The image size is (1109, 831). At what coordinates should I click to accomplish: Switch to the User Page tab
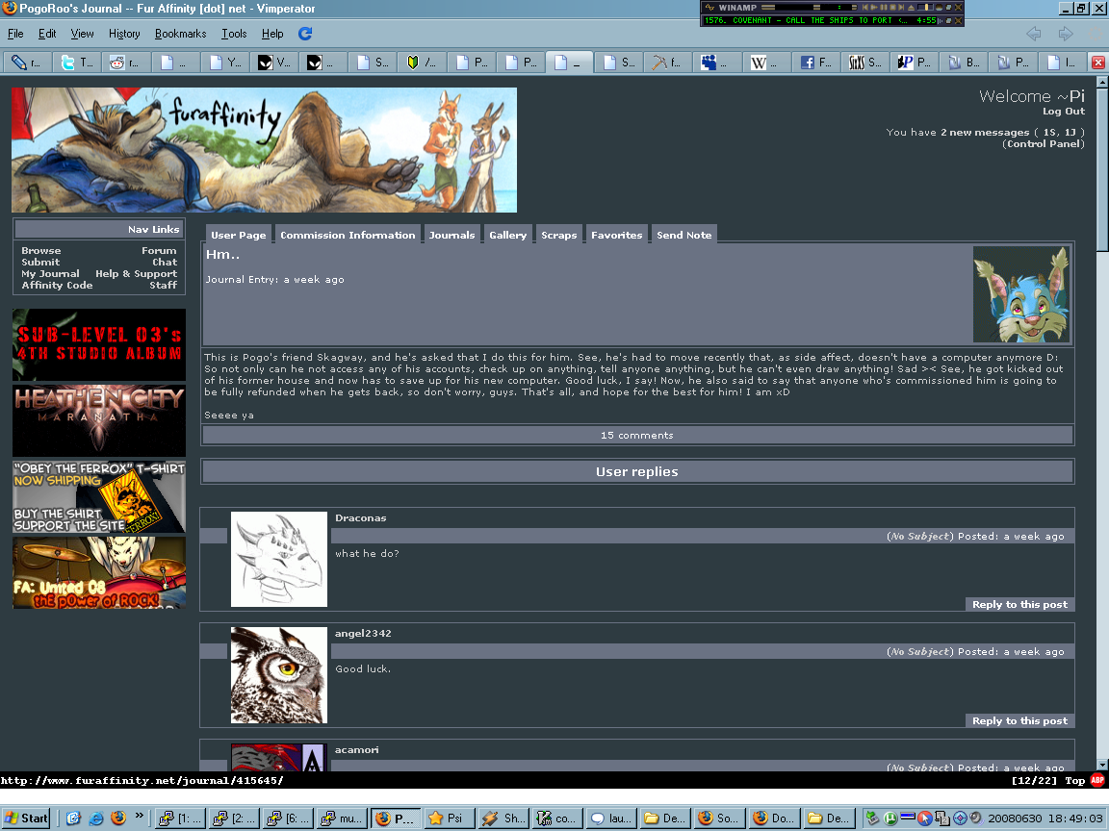(x=239, y=235)
